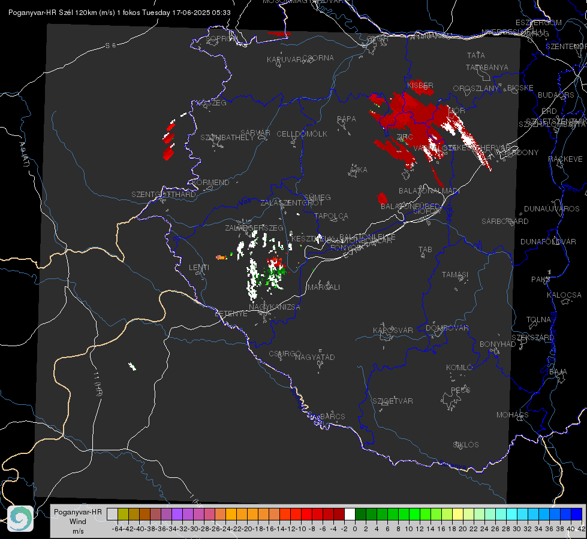The width and height of the screenshot is (587, 539).
Task: Click the TAB town label
Action: [x=425, y=250]
